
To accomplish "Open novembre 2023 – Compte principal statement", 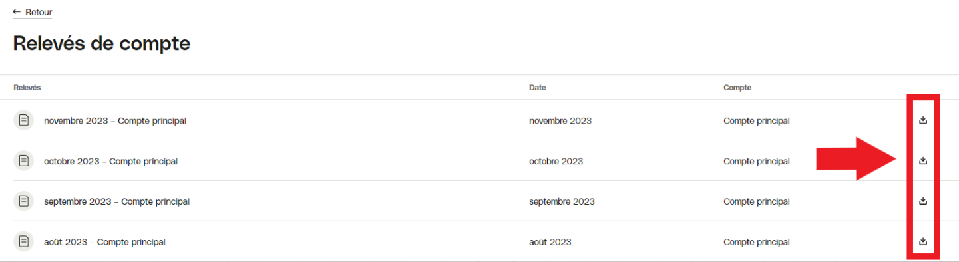I will pos(115,121).
